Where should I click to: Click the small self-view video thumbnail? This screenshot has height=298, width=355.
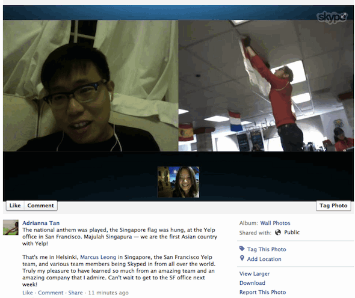pyautogui.click(x=179, y=182)
